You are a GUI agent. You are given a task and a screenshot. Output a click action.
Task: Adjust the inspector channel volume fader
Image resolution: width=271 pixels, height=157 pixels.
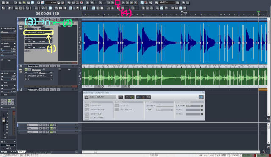[3, 120]
